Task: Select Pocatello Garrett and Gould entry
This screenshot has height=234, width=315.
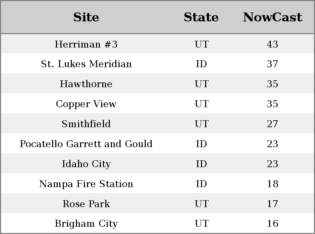Action: click(x=86, y=144)
